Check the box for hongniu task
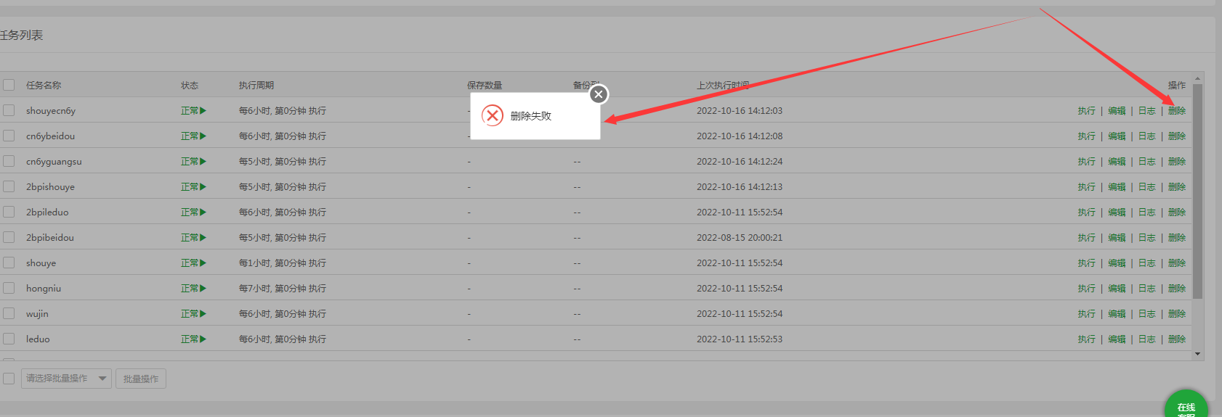The height and width of the screenshot is (417, 1222). [9, 288]
